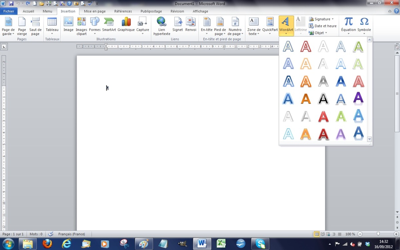Click the zoom in plus button
Image resolution: width=400 pixels, height=250 pixels.
coord(396,234)
